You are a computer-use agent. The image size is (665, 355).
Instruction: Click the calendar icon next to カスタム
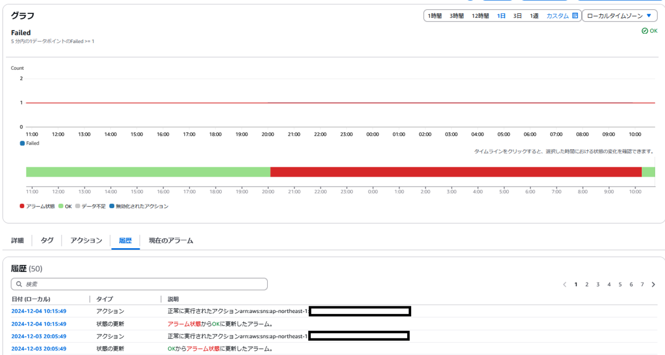(575, 16)
